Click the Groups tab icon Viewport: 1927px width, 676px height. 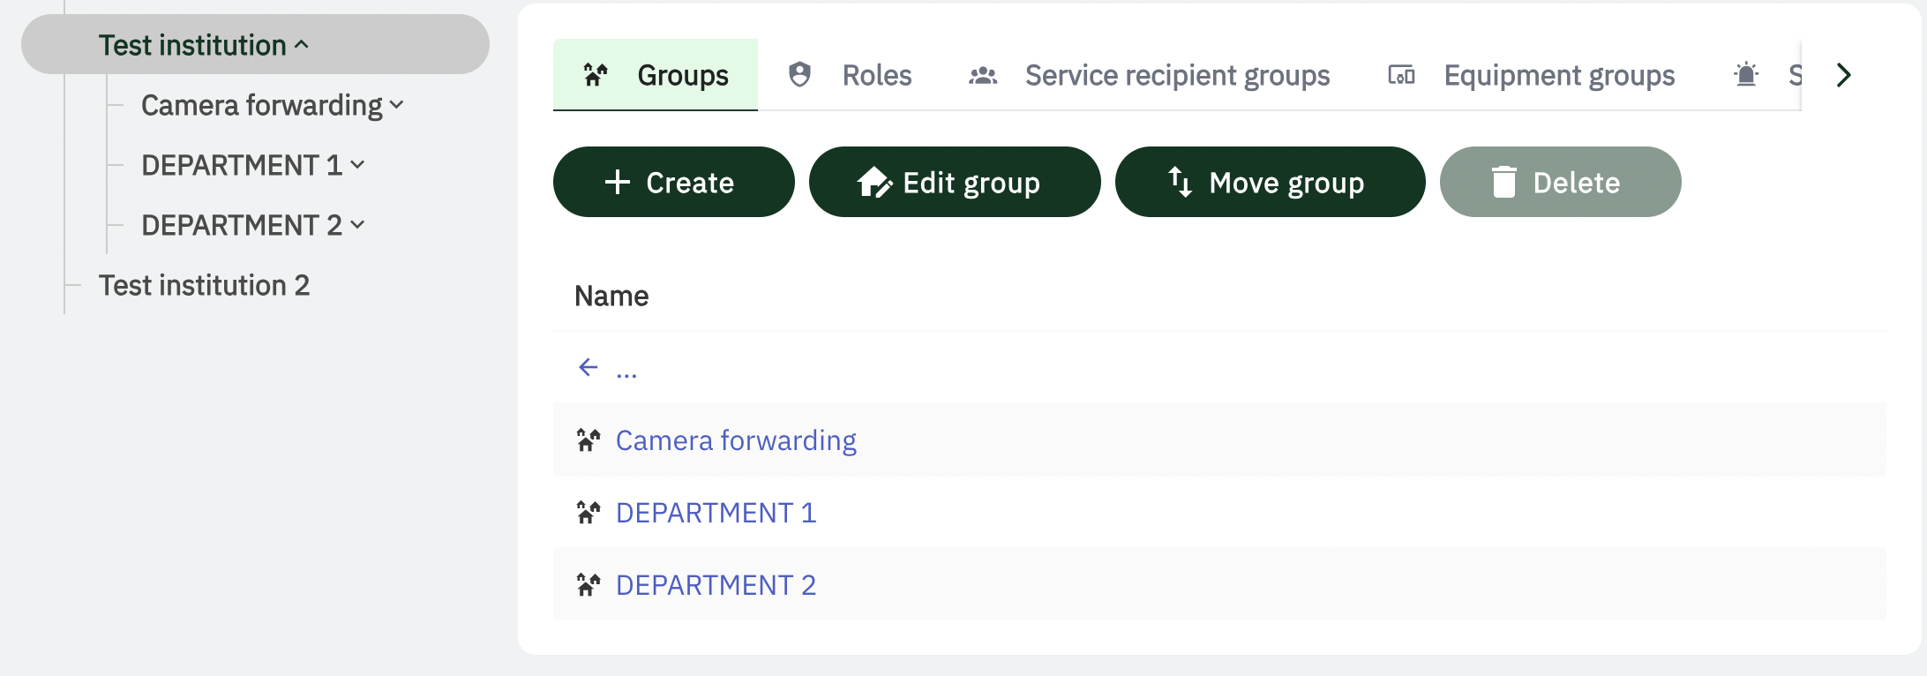[596, 75]
